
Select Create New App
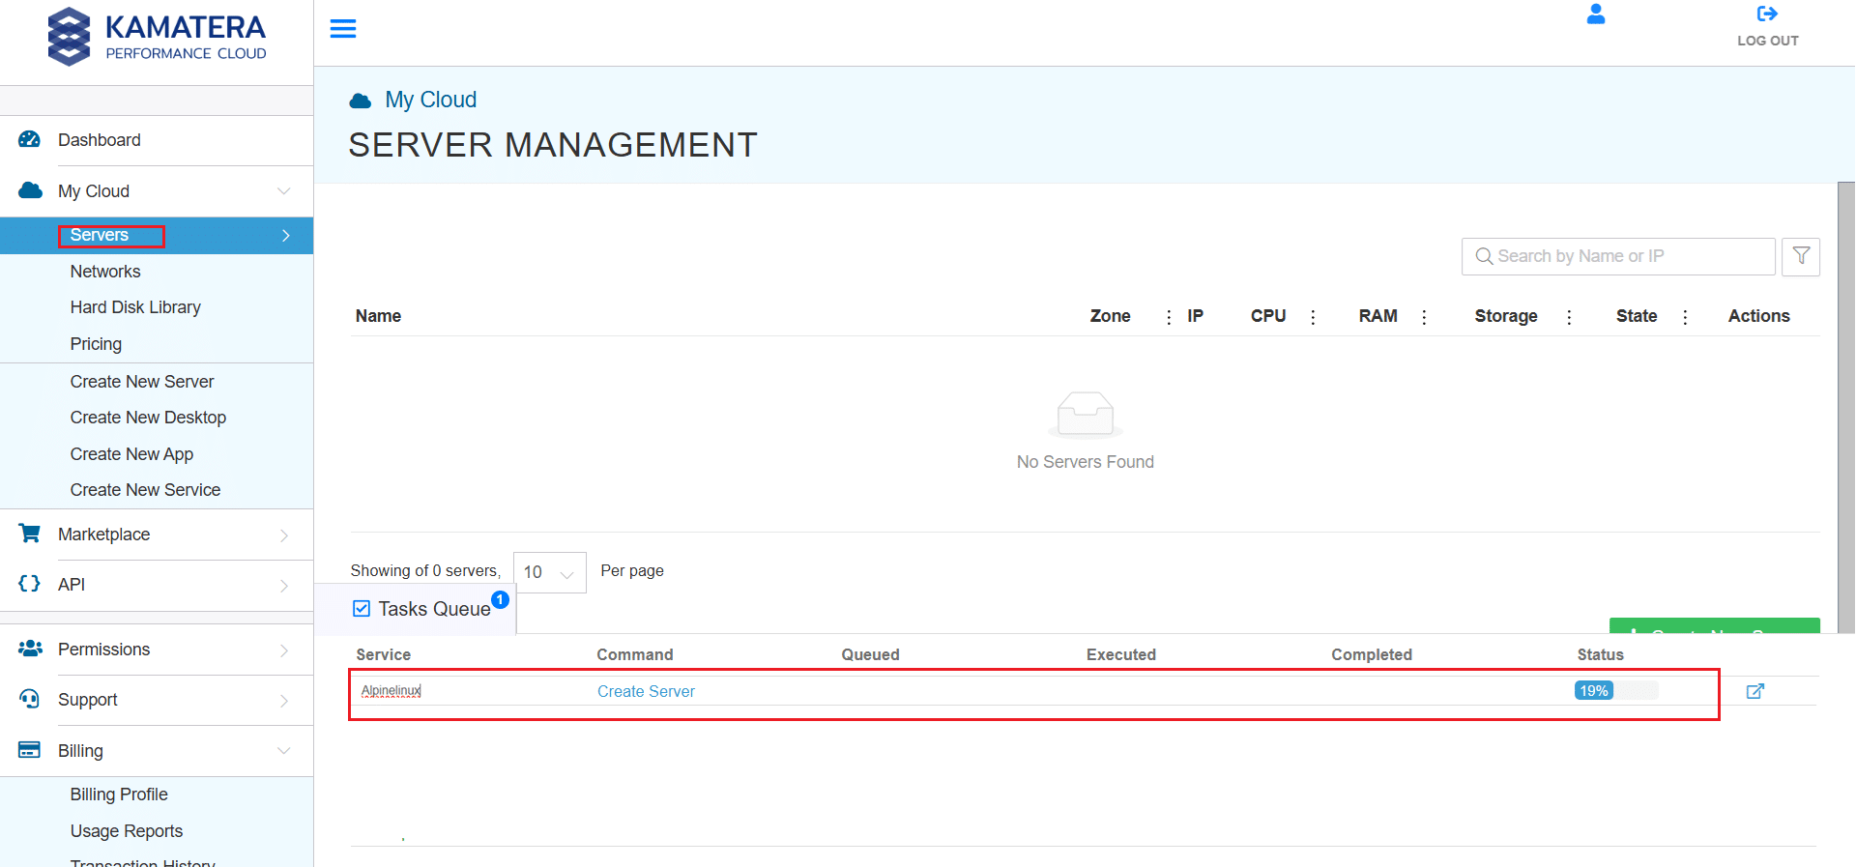pos(131,454)
